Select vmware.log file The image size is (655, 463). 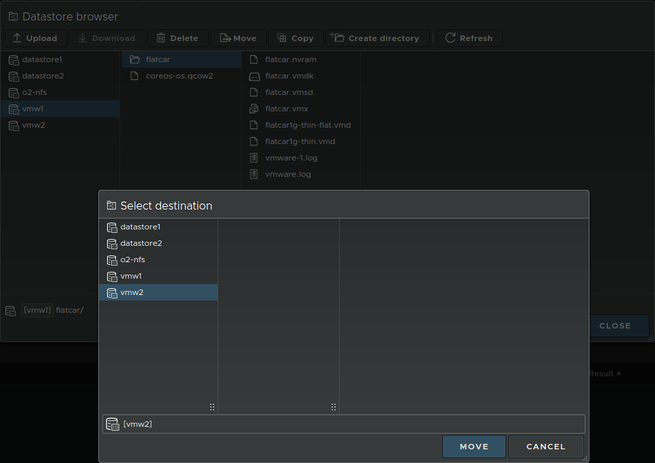[x=301, y=174]
